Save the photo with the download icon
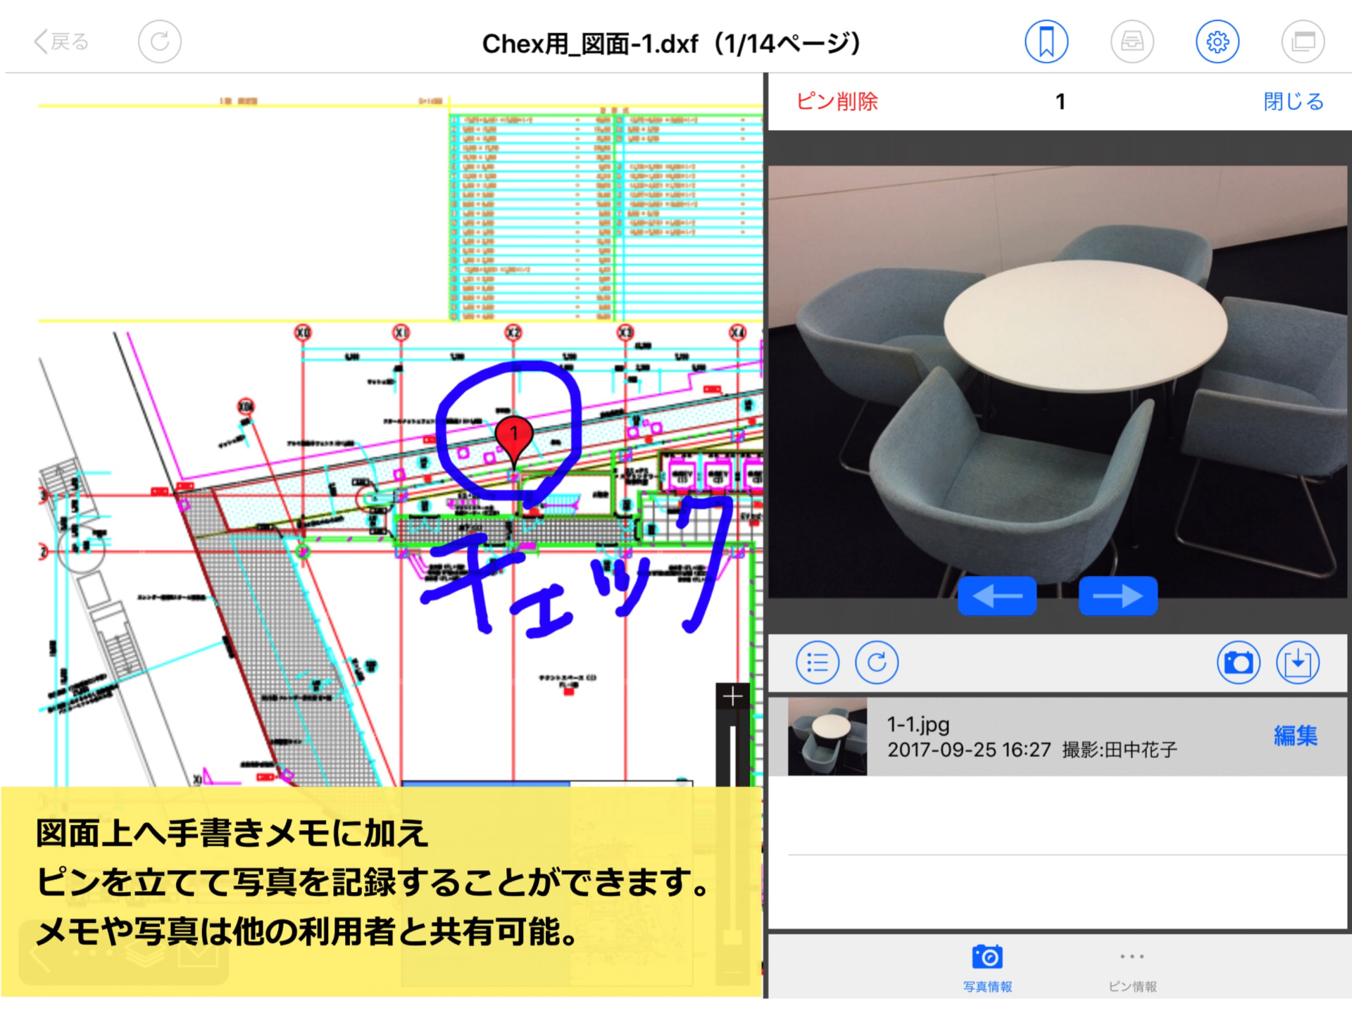Image resolution: width=1352 pixels, height=1013 pixels. tap(1299, 661)
